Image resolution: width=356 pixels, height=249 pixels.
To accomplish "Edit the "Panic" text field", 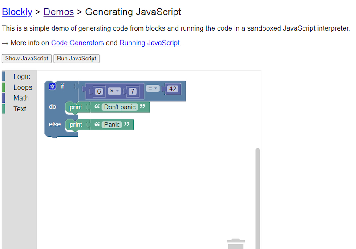I will (112, 124).
